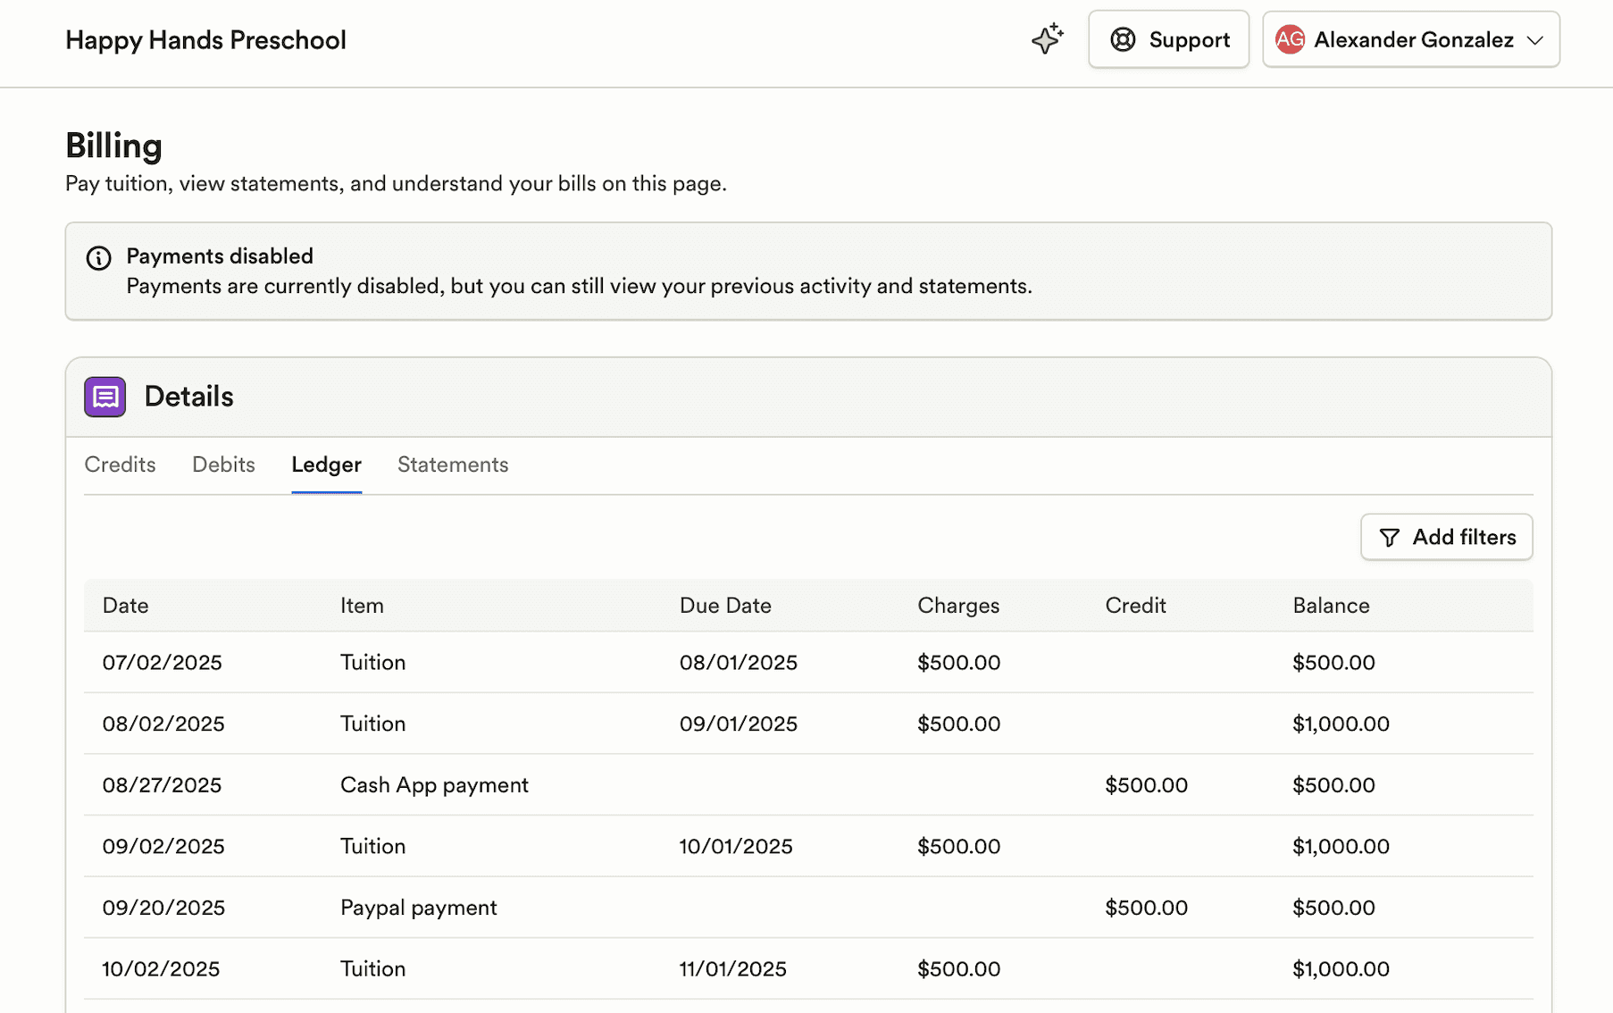
Task: Click the Happy Hands Preschool title
Action: (205, 39)
